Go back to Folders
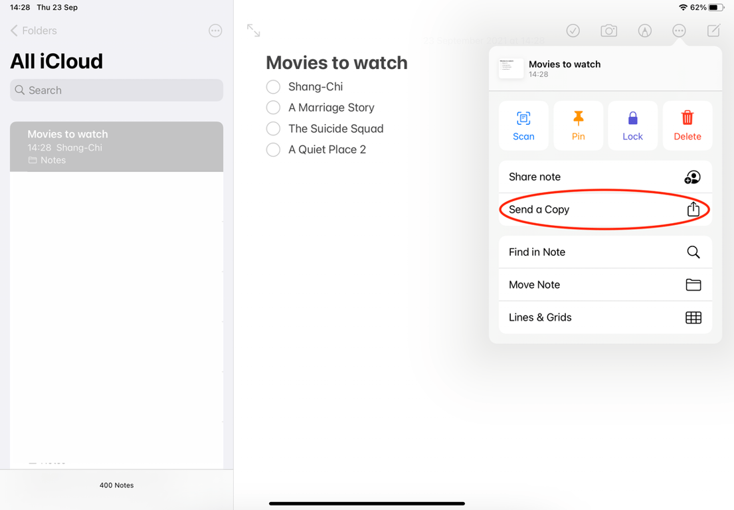 coord(34,31)
